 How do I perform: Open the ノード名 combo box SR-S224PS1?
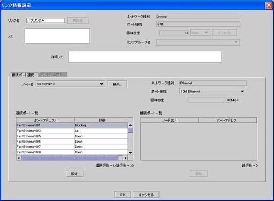[x=70, y=84]
